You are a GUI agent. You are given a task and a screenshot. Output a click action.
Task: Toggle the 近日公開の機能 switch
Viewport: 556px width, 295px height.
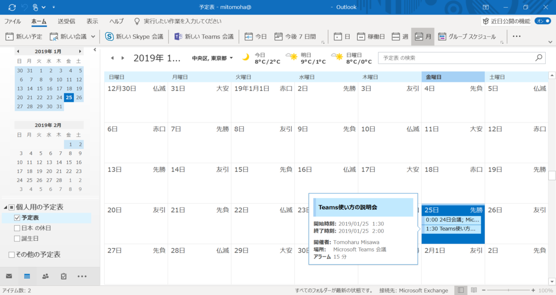[x=542, y=21]
